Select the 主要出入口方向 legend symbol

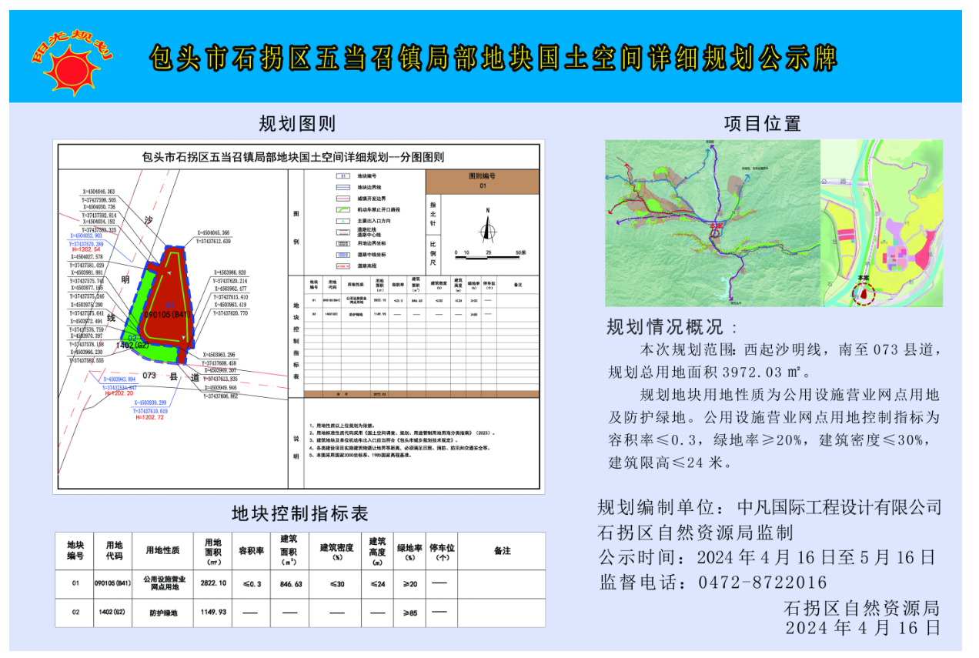tap(344, 220)
